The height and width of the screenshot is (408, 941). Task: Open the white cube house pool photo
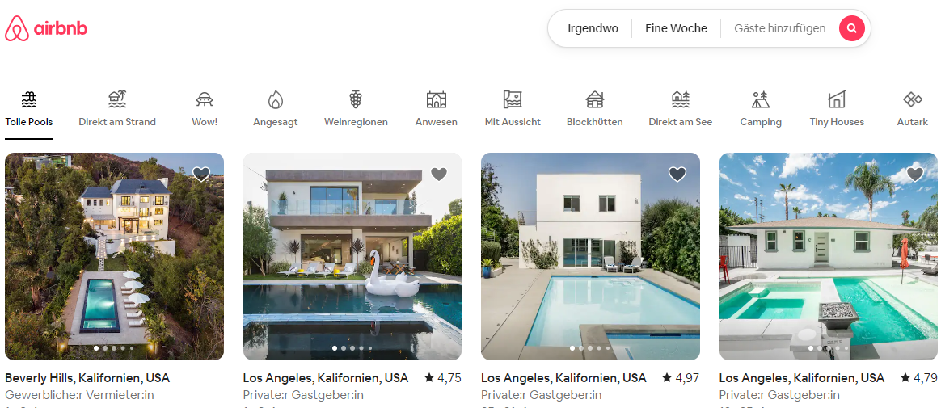point(590,256)
